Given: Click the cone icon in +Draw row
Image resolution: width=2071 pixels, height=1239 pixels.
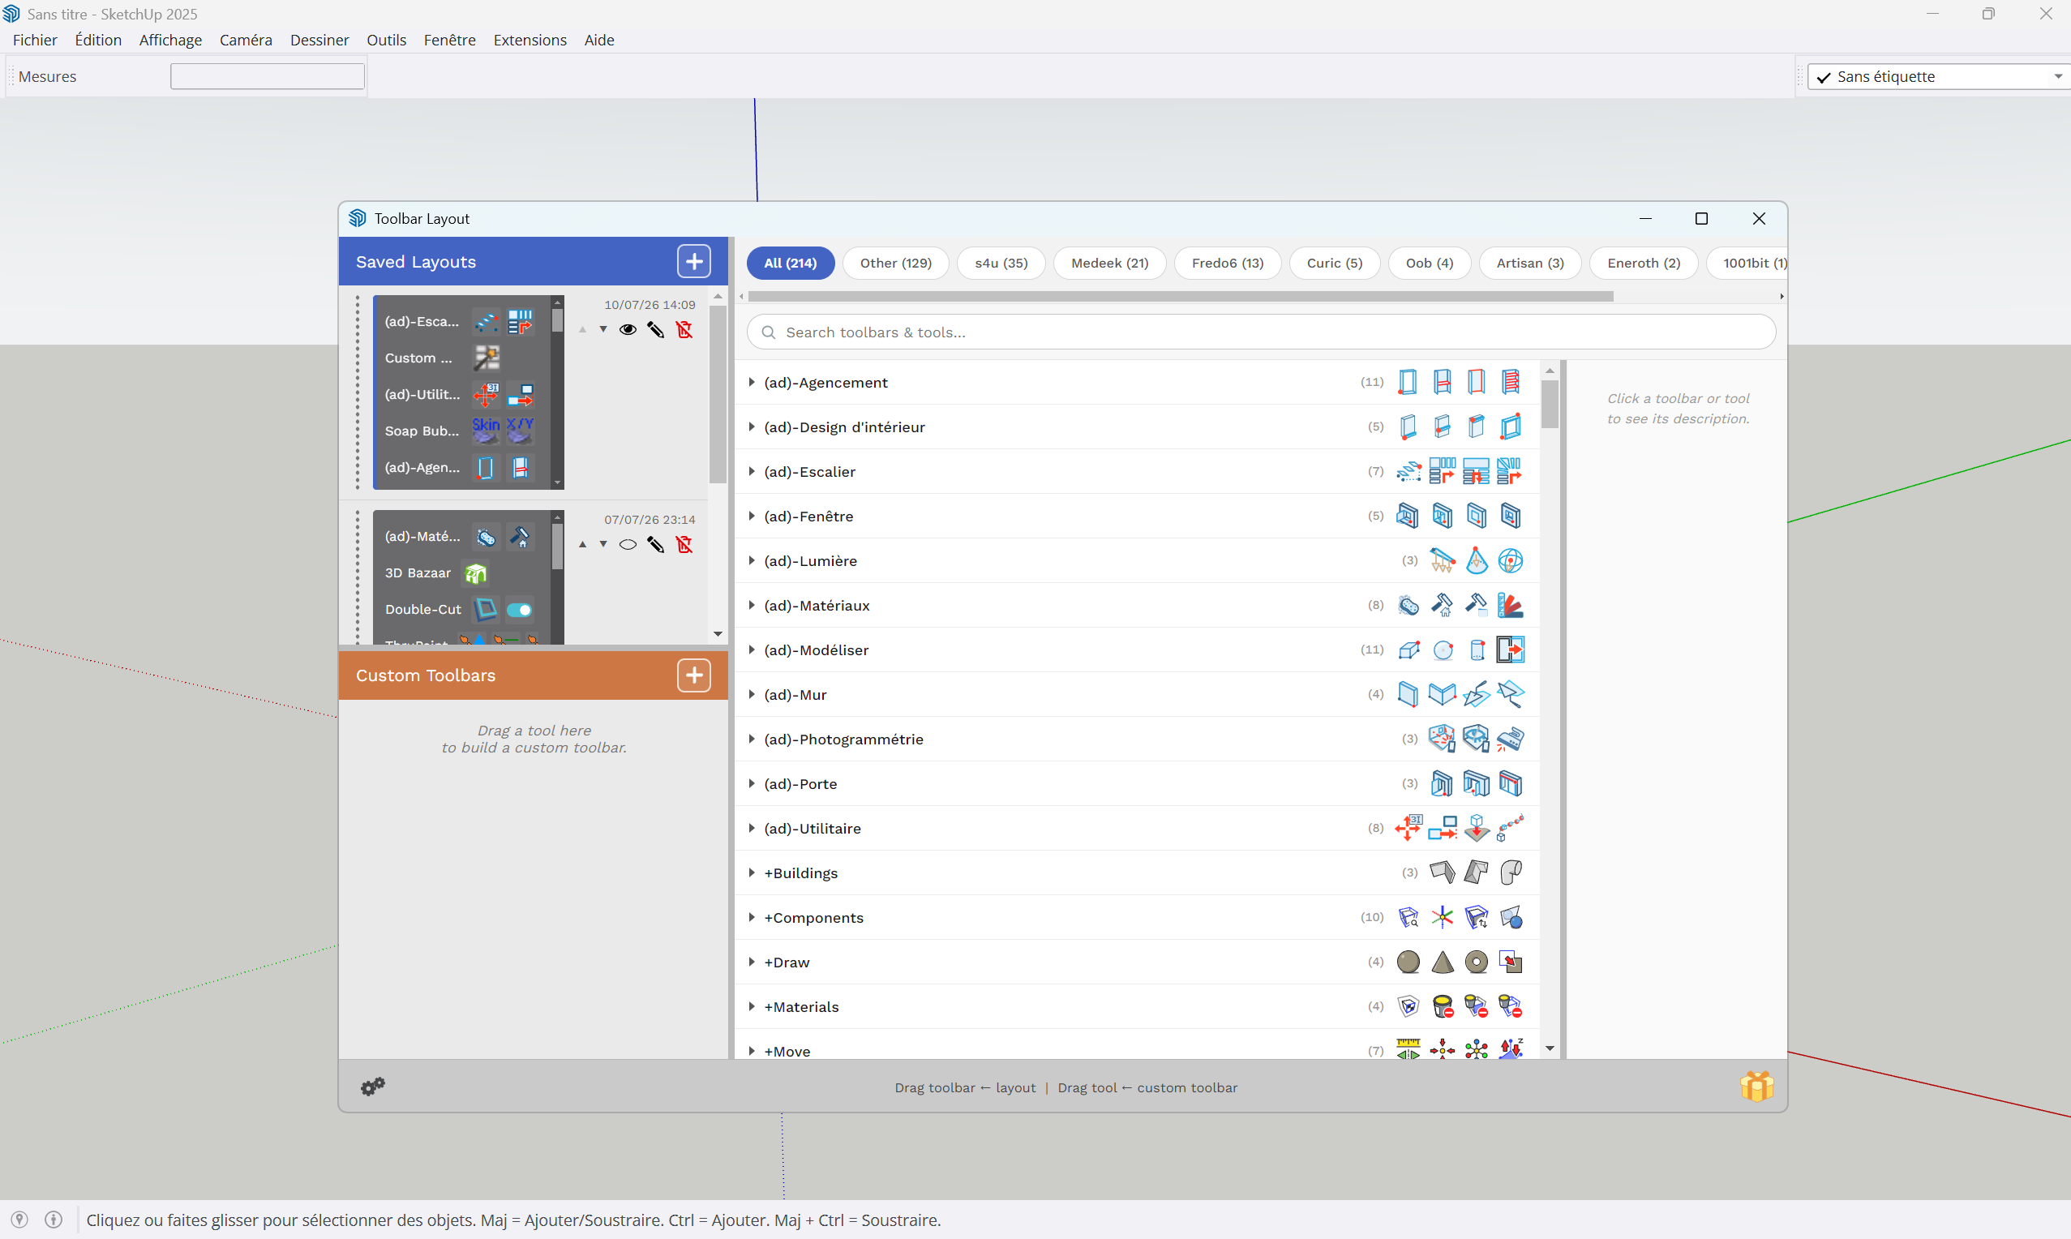Looking at the screenshot, I should (x=1442, y=962).
